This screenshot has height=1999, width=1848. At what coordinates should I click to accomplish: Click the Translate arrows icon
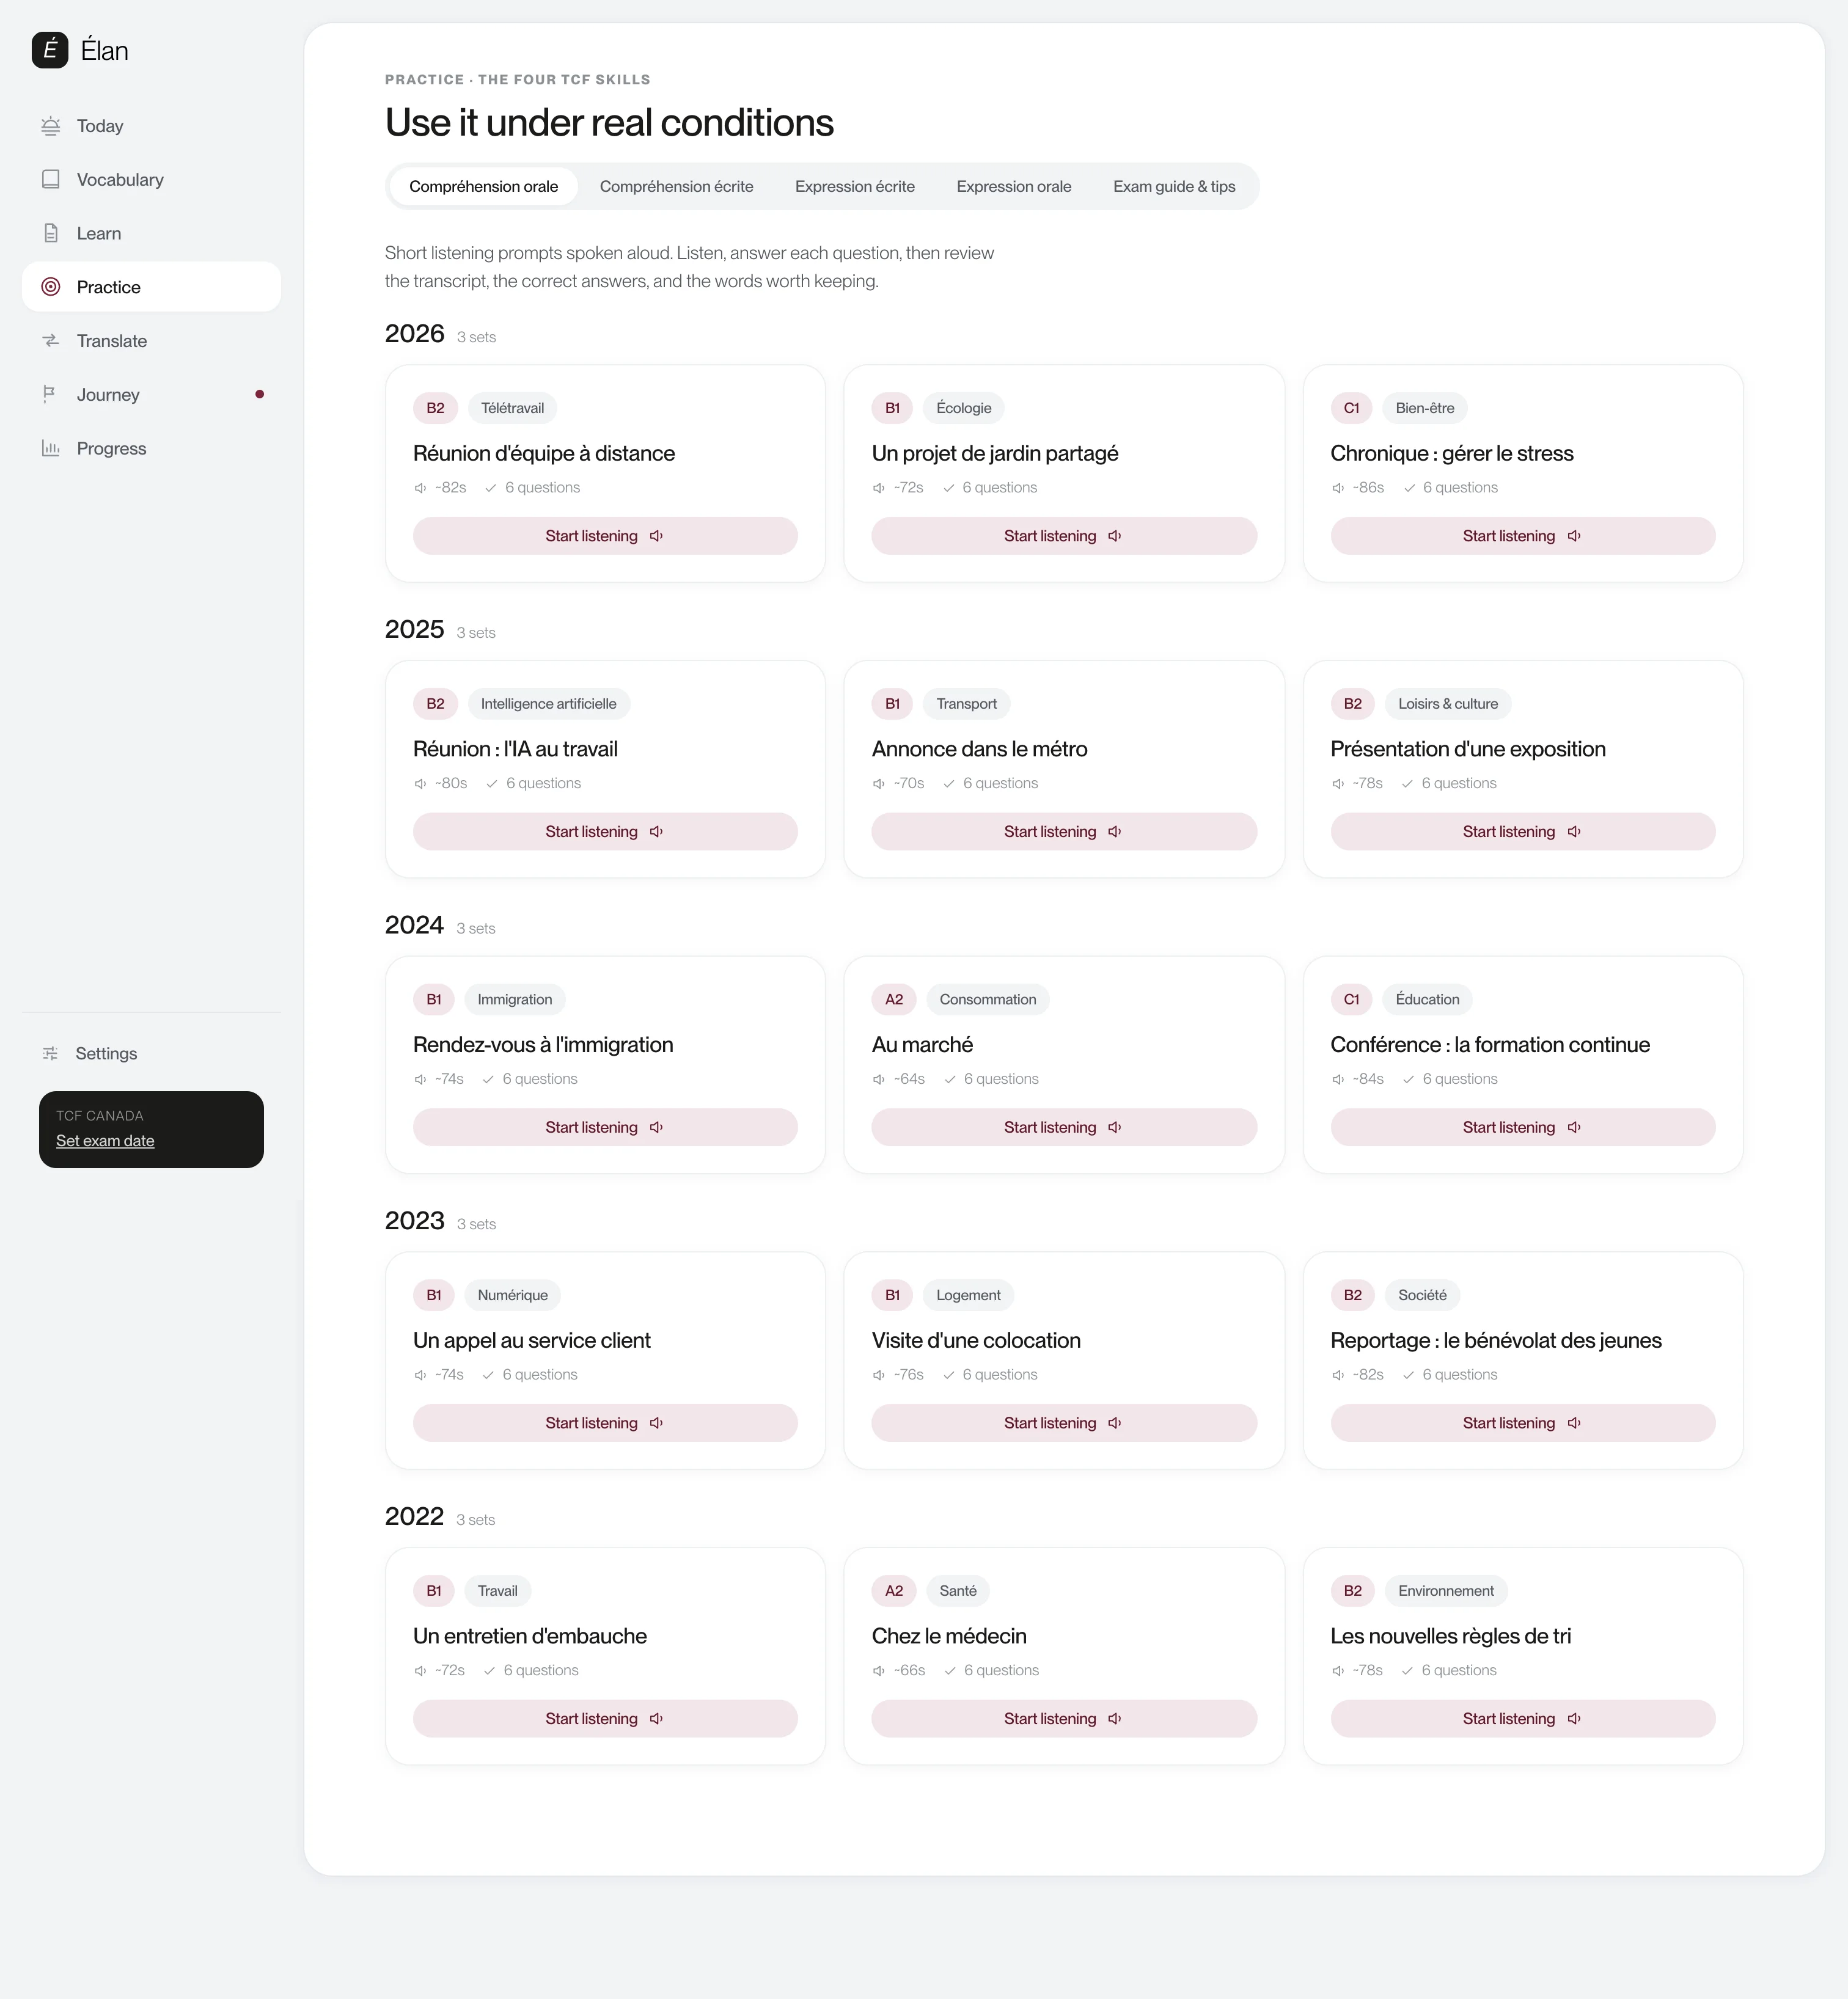pyautogui.click(x=51, y=341)
